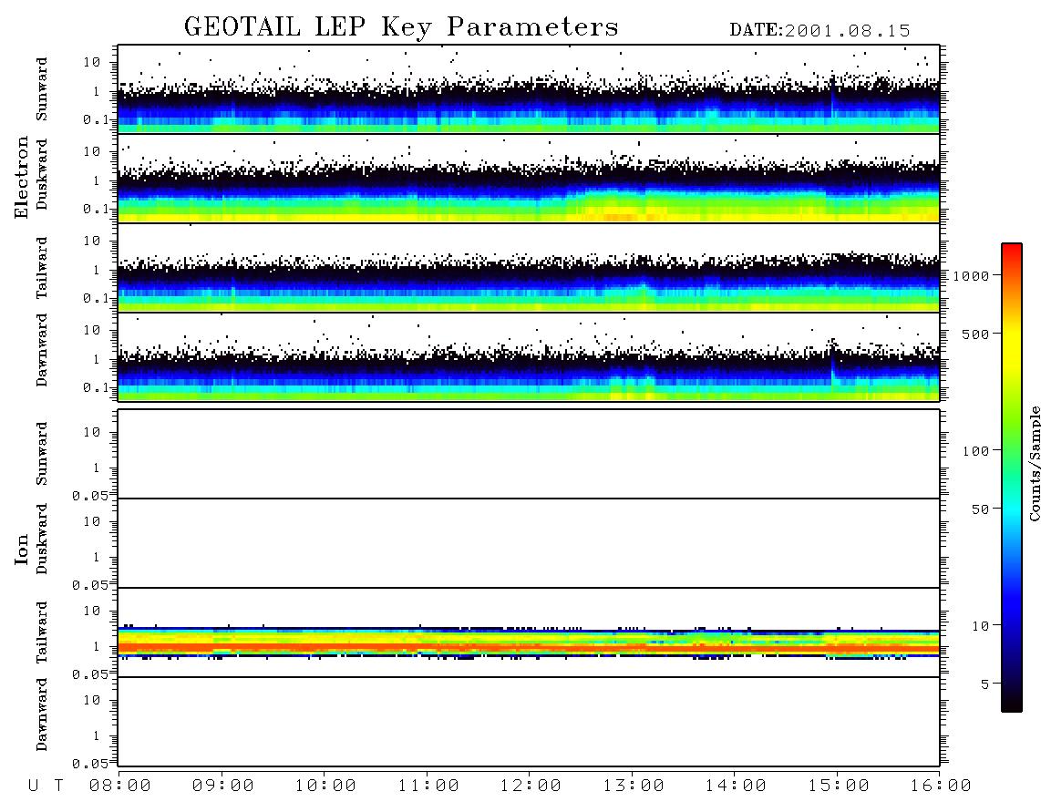Click the 100 tick on color bar
1041x802 pixels.
coord(975,451)
